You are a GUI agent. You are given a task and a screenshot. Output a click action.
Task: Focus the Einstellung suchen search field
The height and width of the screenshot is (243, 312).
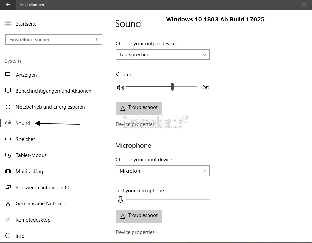coord(54,40)
